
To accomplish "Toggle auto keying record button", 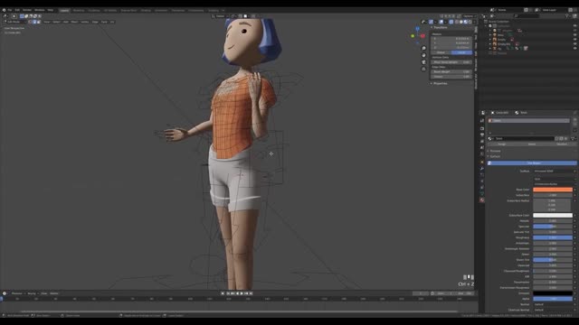I will coord(223,293).
